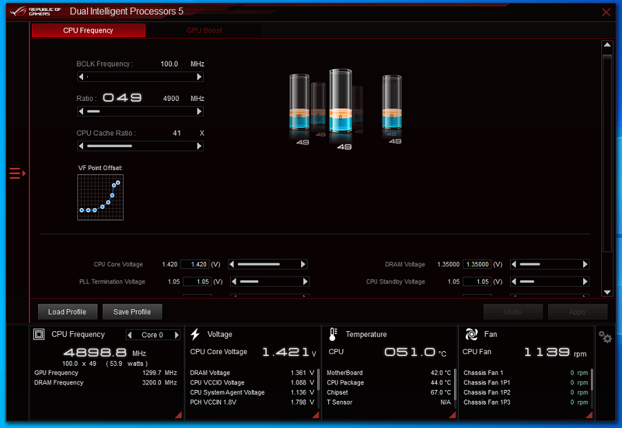The height and width of the screenshot is (428, 622).
Task: Click the Load Profile button
Action: point(68,312)
